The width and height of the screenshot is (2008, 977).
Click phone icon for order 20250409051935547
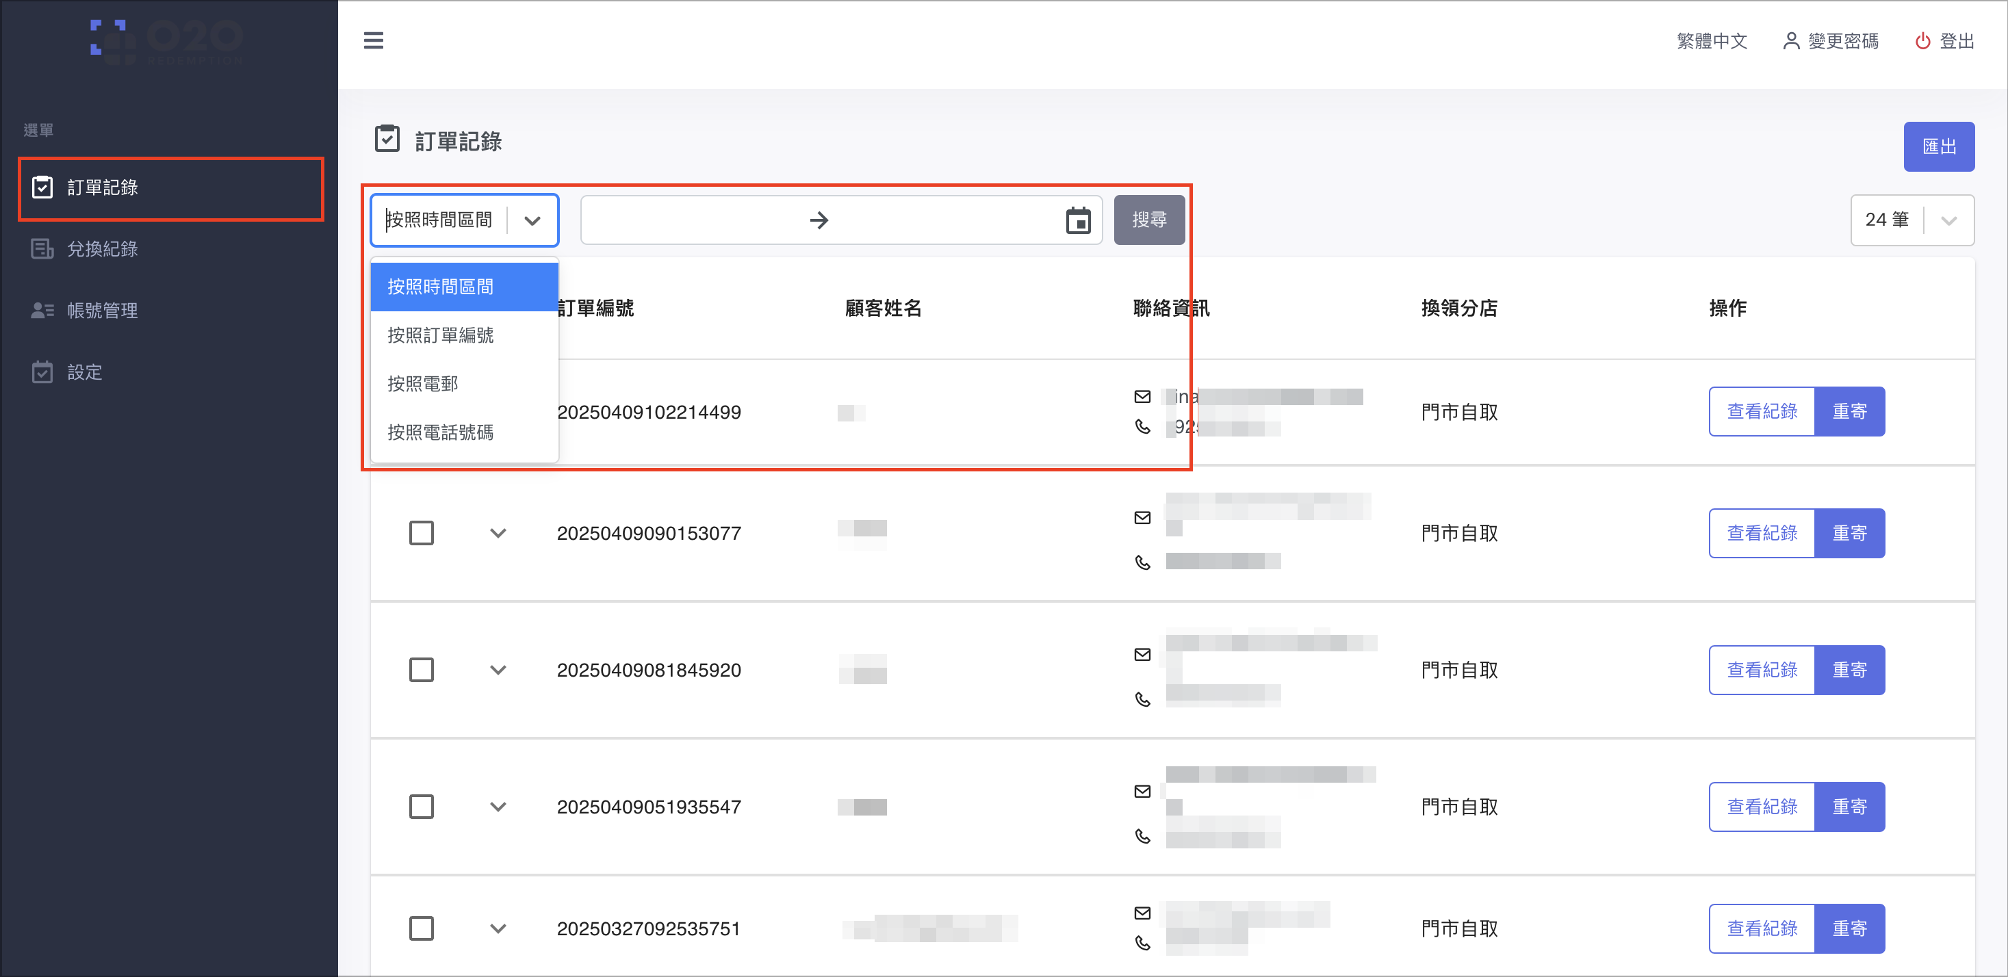(1142, 836)
